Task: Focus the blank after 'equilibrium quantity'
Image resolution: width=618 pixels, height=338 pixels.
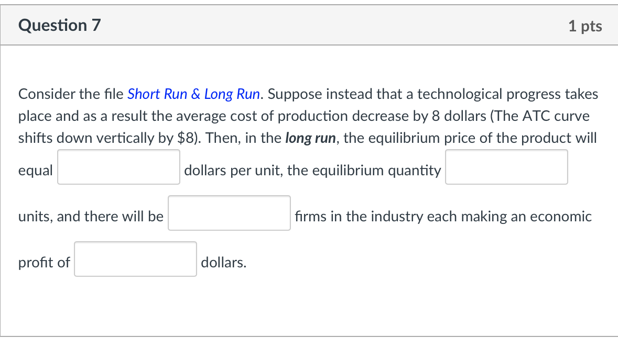Action: (x=506, y=167)
